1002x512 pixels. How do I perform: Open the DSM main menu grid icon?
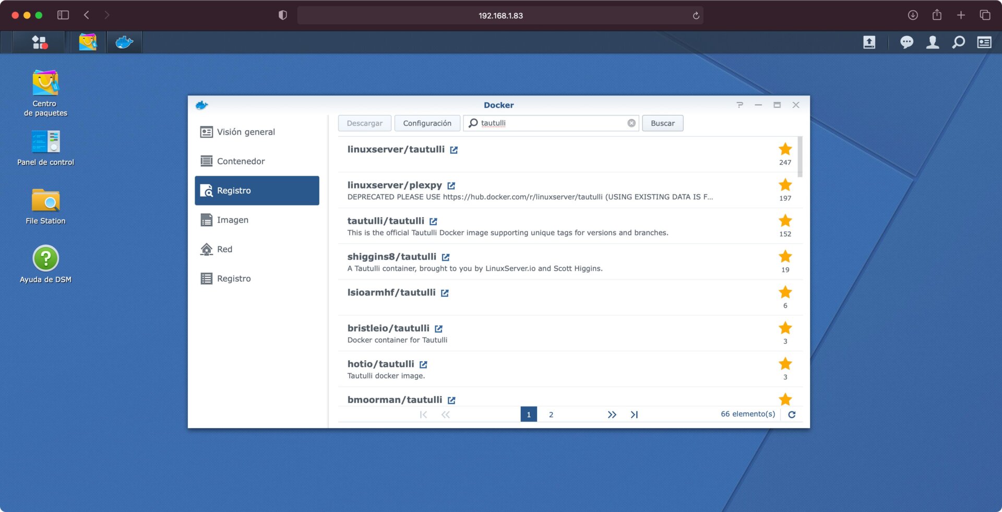(x=40, y=42)
